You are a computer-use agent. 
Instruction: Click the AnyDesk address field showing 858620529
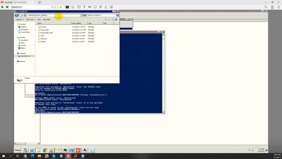click(30, 7)
